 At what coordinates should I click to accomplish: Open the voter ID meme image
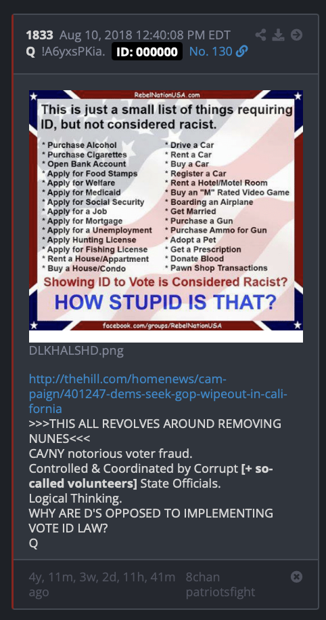coord(166,216)
